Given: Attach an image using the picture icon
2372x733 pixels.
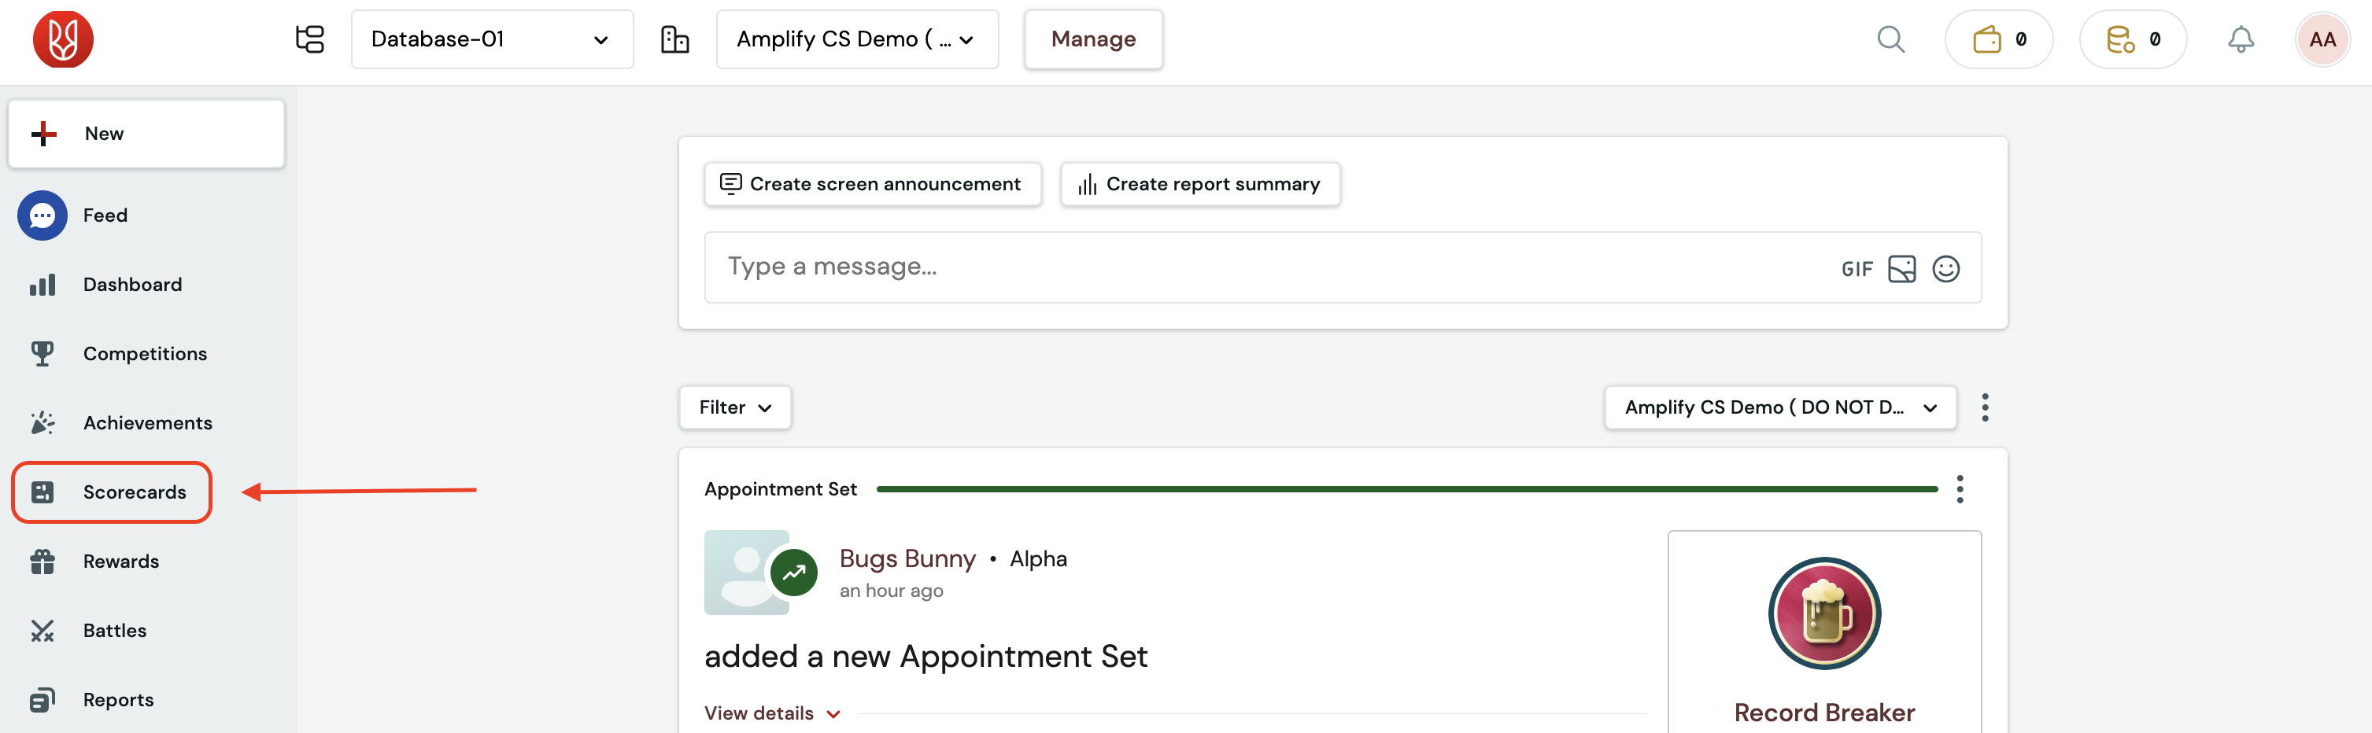Looking at the screenshot, I should pyautogui.click(x=1901, y=268).
